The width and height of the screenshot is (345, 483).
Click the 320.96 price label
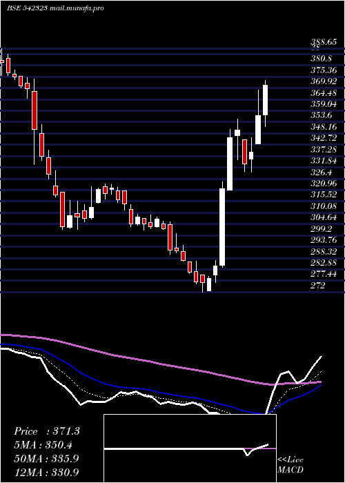324,184
